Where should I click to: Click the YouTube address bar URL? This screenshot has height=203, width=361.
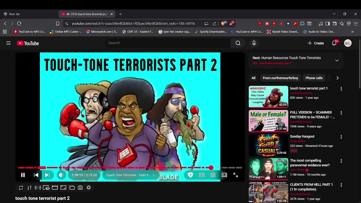(133, 23)
